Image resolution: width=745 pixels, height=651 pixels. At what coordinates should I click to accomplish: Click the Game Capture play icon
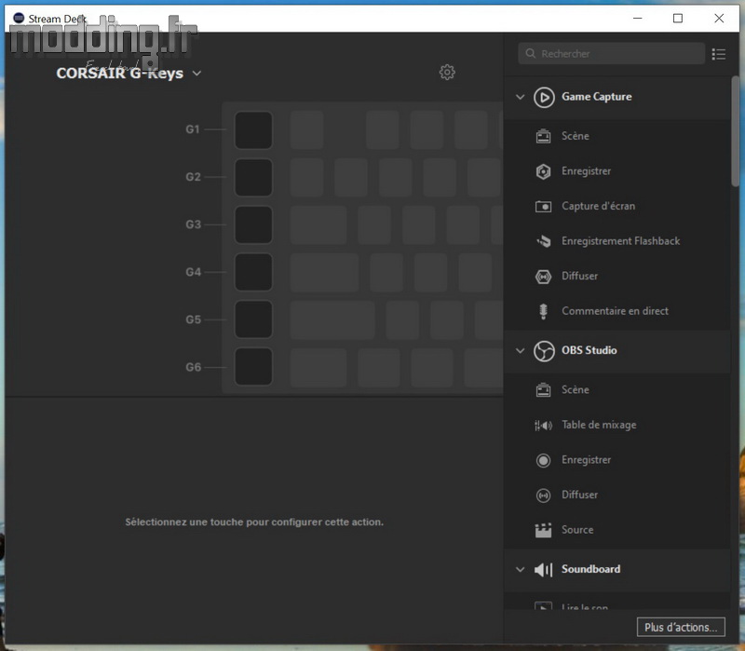click(544, 98)
